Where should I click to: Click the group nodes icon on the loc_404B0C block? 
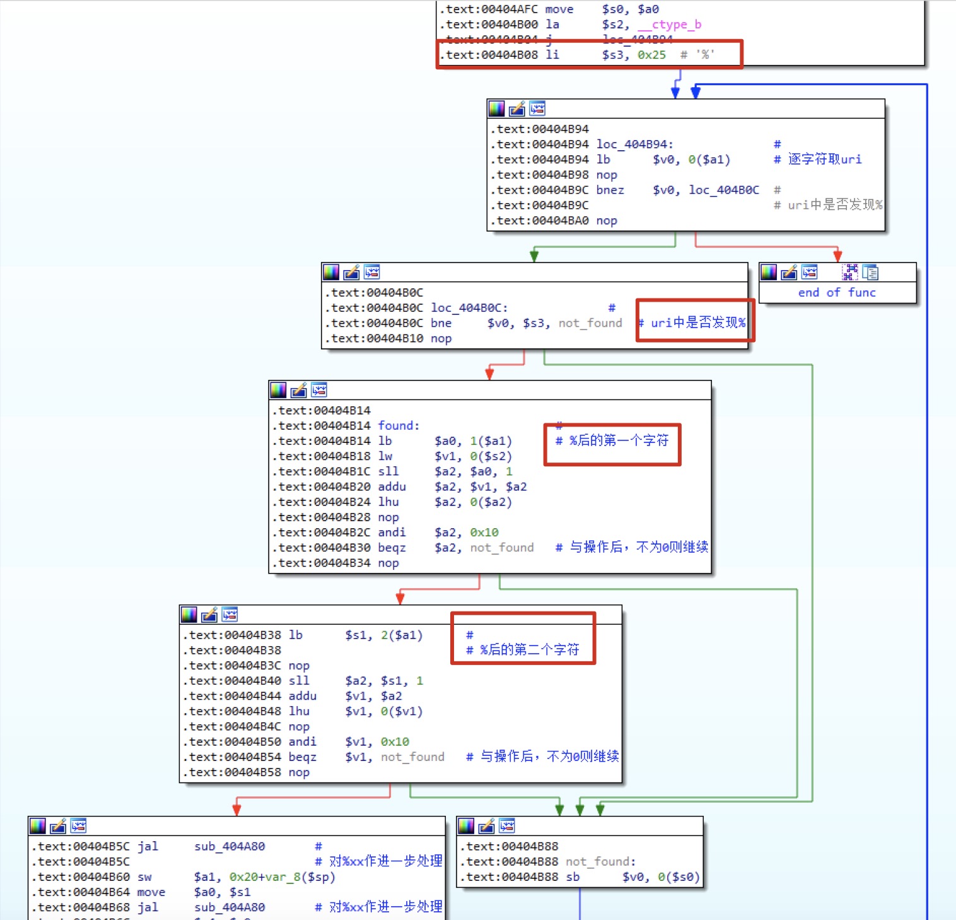(372, 272)
